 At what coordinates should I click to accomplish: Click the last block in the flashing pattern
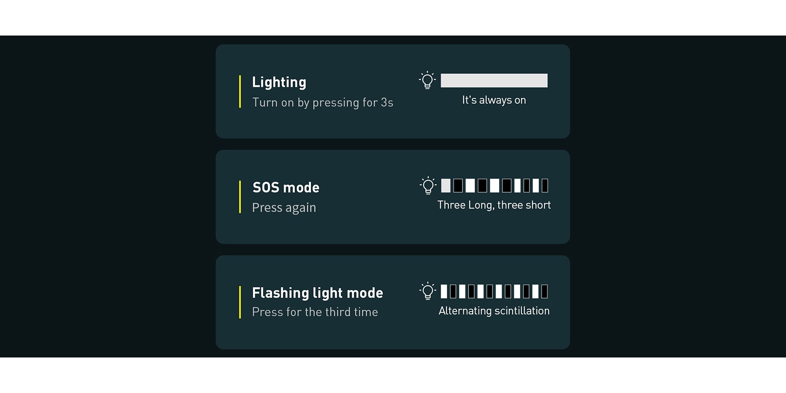545,292
